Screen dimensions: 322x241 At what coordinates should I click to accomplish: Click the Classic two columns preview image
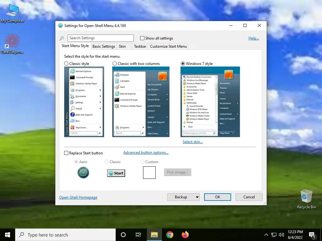(x=141, y=102)
